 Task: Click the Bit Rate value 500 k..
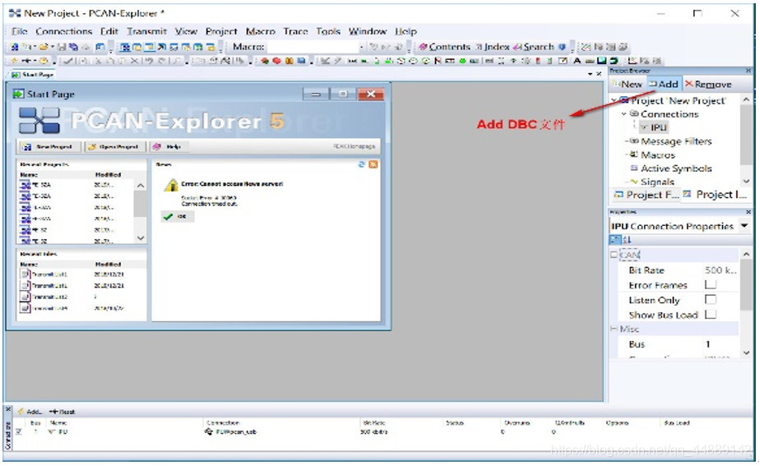click(720, 269)
